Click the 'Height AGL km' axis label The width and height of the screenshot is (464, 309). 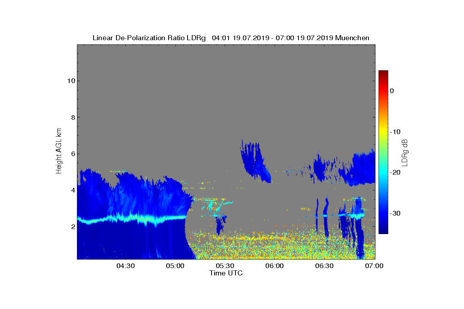59,151
